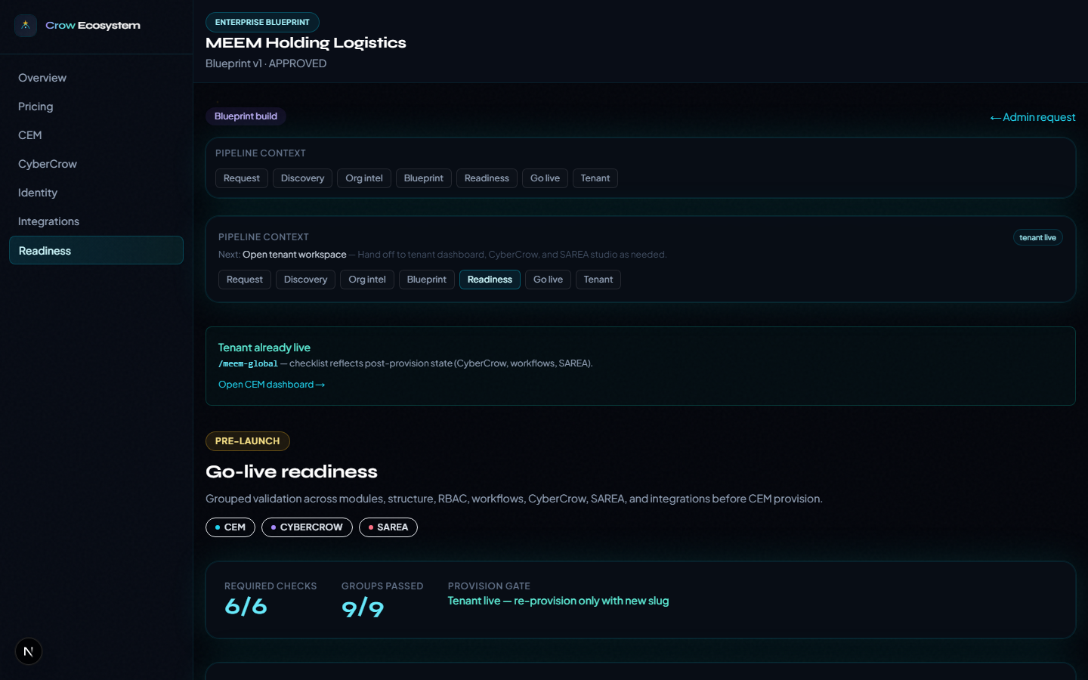The width and height of the screenshot is (1088, 680).
Task: Click the Enterprise Blueprint header badge
Action: [262, 22]
